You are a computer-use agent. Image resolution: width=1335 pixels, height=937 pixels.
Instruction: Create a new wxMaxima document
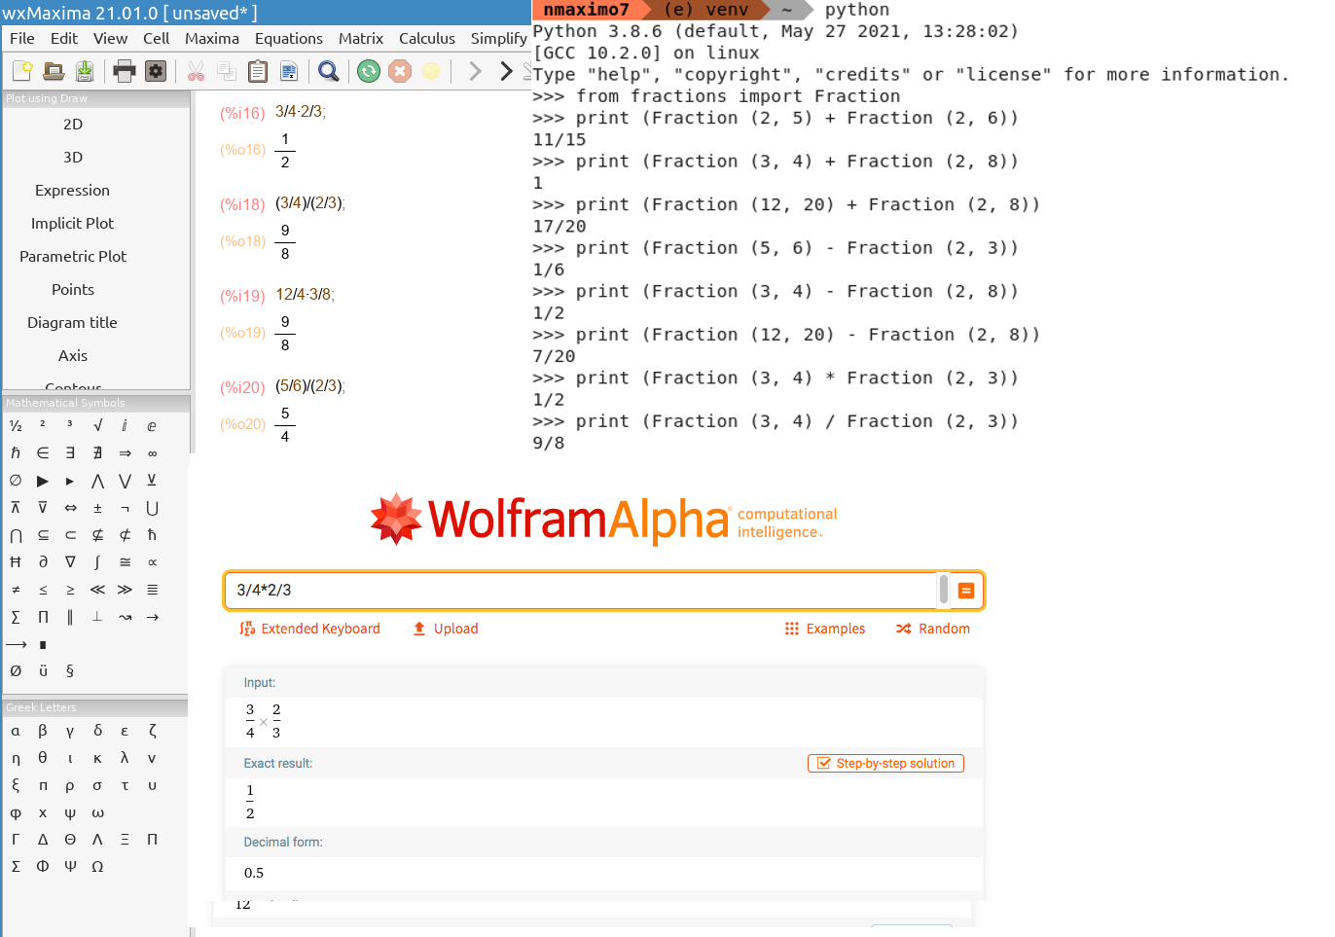pyautogui.click(x=22, y=71)
